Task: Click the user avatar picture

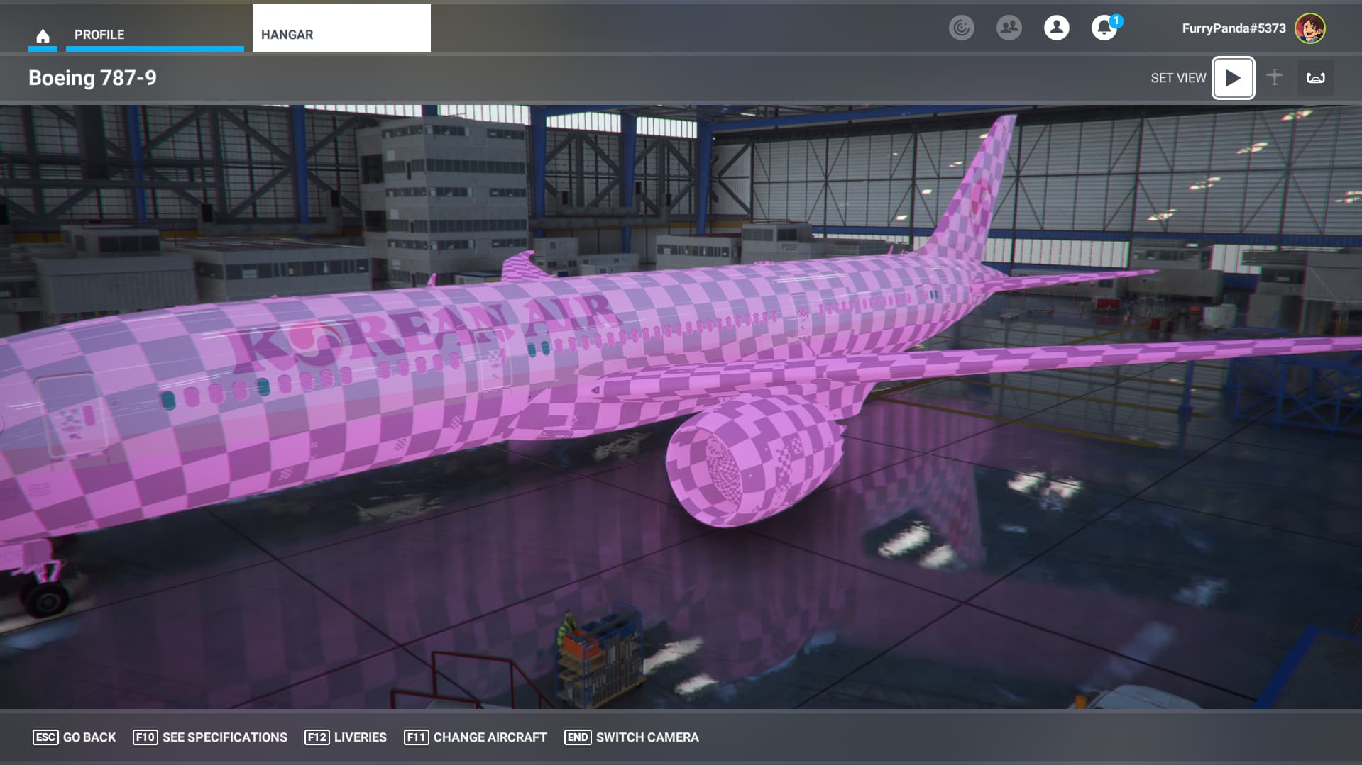Action: (x=1310, y=28)
